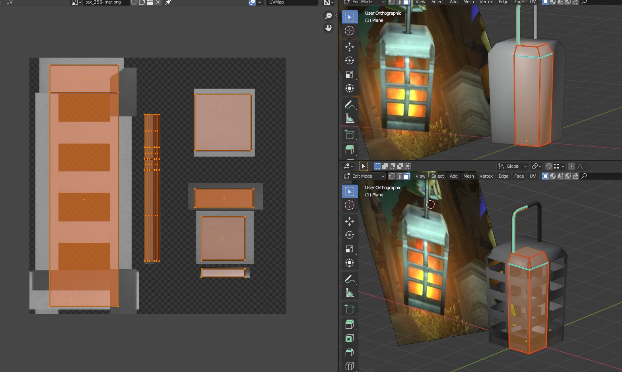Viewport: 622px width, 372px height.
Task: Enable vertex select mode in lower viewport
Action: coord(392,176)
